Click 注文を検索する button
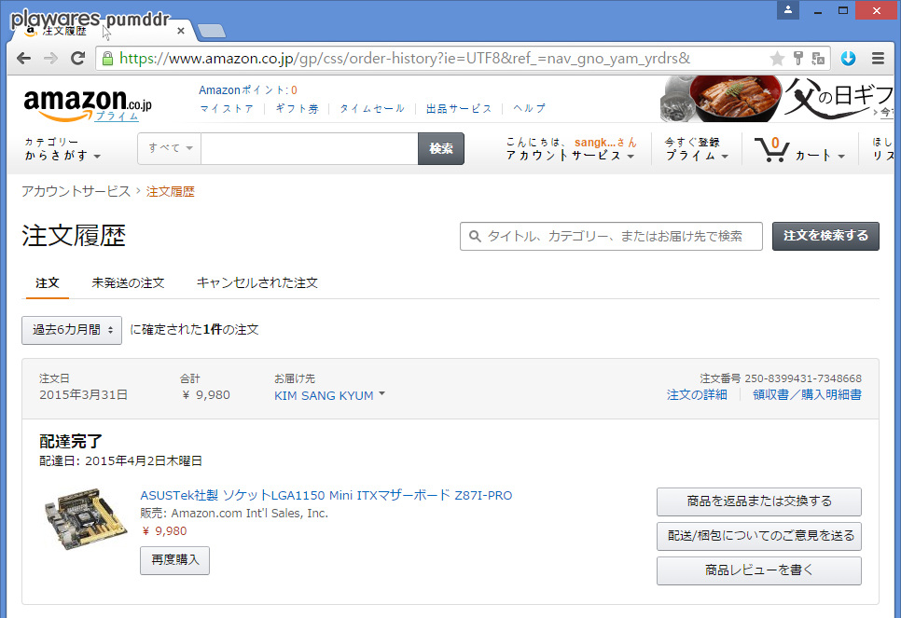901x618 pixels. click(x=825, y=236)
